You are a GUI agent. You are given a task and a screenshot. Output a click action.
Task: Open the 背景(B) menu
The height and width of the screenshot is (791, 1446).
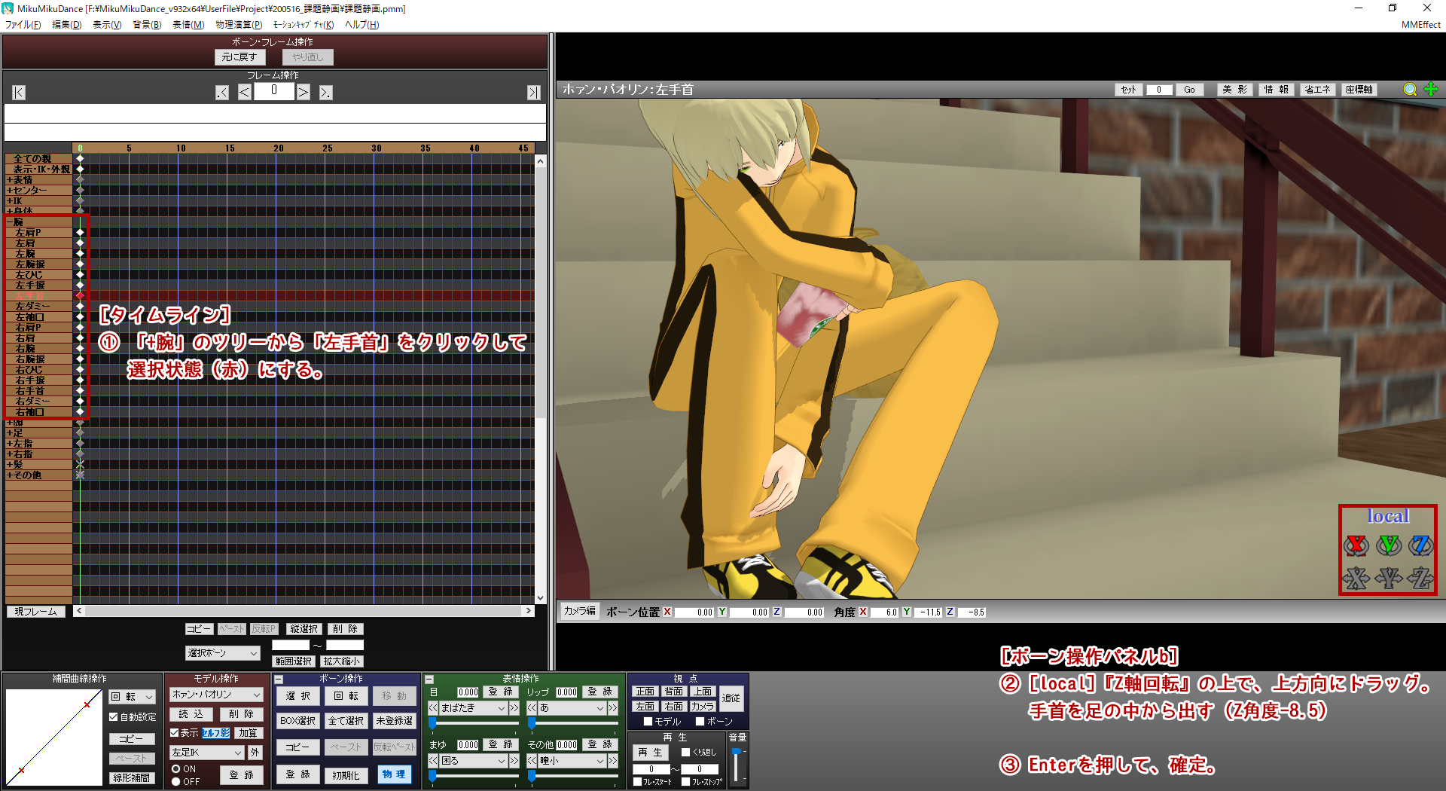click(147, 25)
